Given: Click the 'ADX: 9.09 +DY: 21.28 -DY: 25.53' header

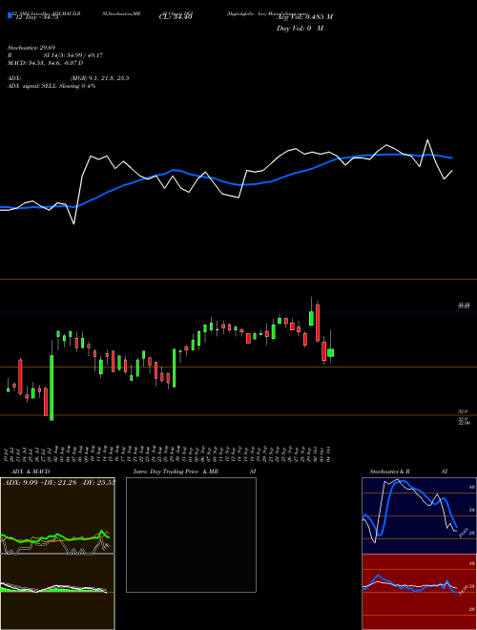Looking at the screenshot, I should [59, 482].
